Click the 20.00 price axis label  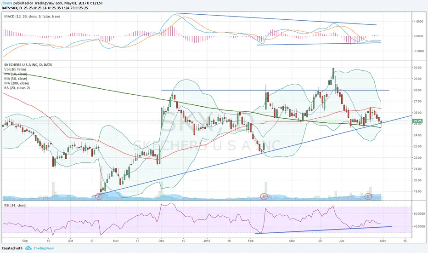click(x=418, y=180)
